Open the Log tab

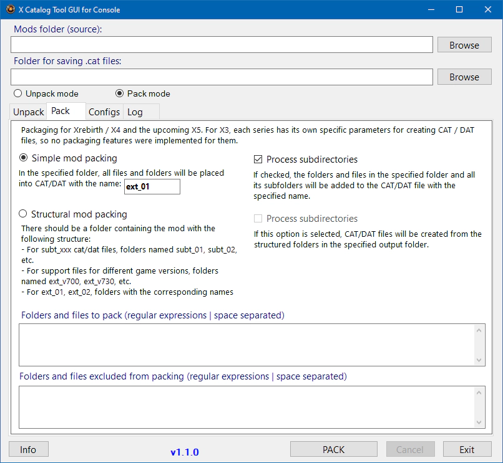tap(135, 112)
